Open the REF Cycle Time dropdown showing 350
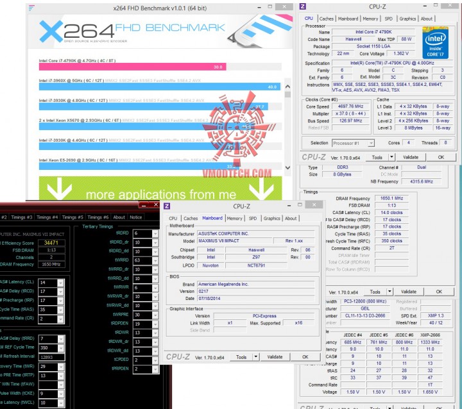The width and height of the screenshot is (462, 409). point(61,348)
